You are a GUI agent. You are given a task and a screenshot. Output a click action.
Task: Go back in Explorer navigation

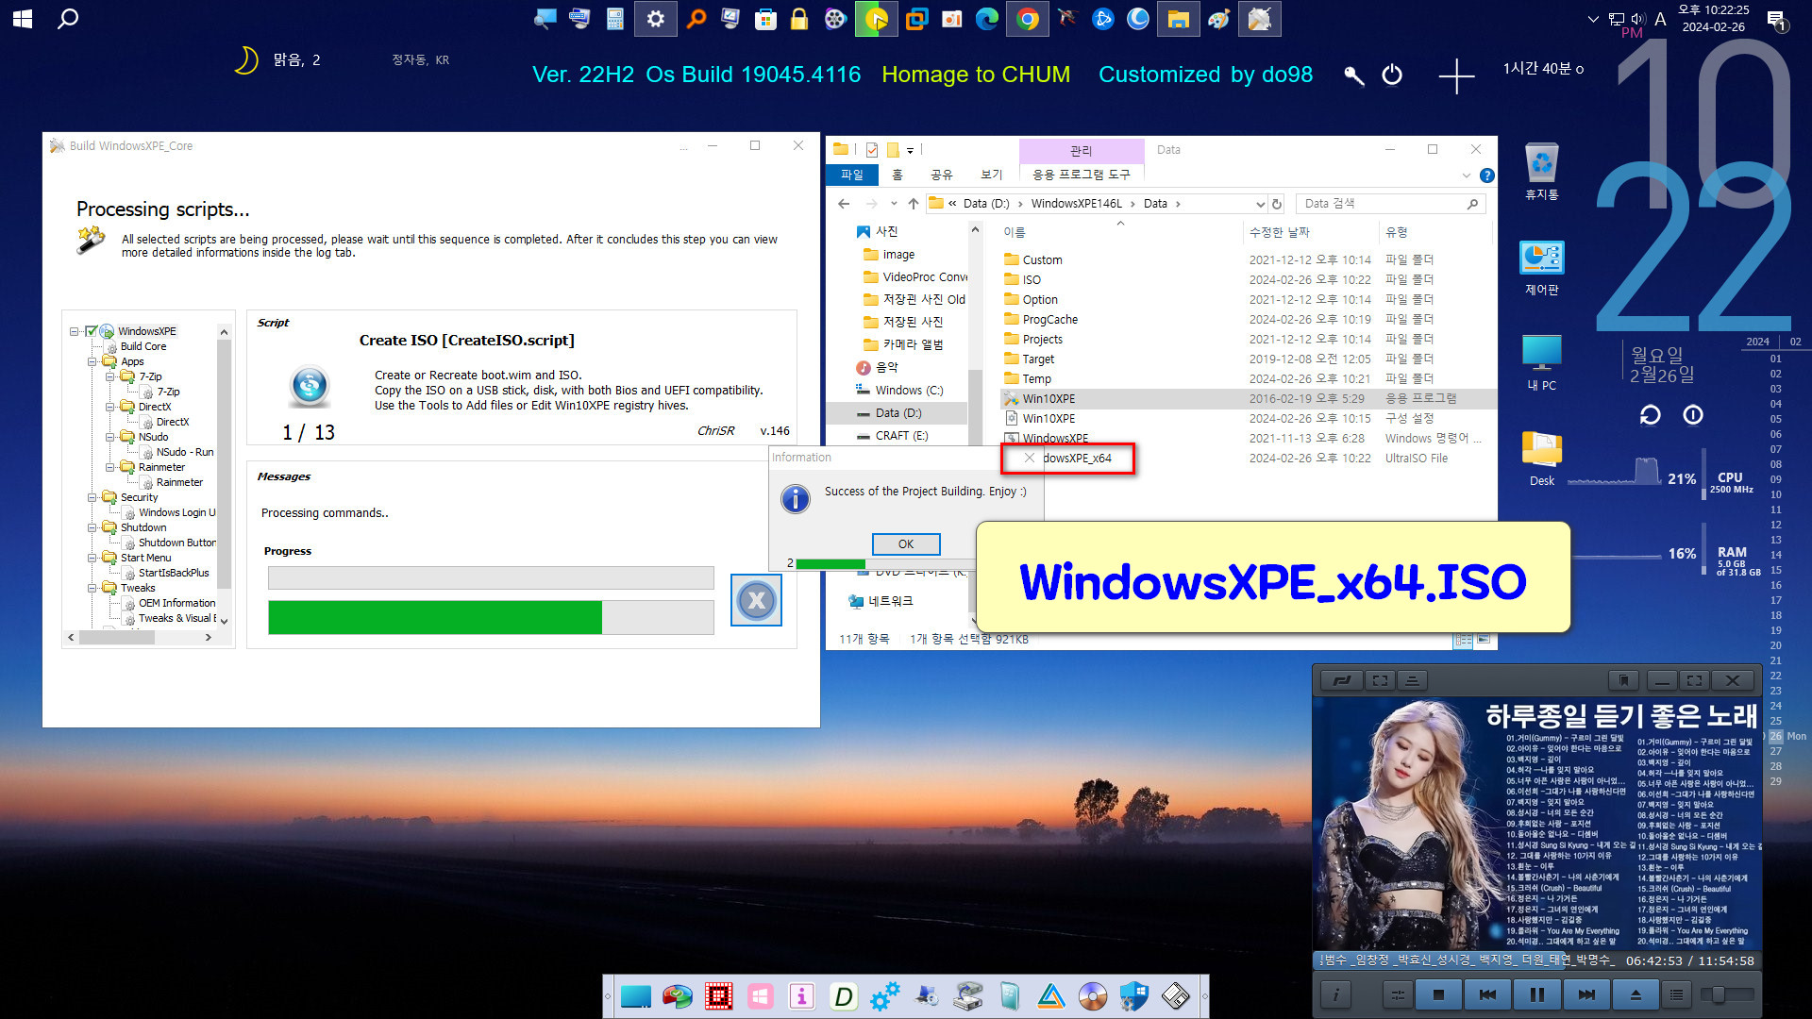844,204
